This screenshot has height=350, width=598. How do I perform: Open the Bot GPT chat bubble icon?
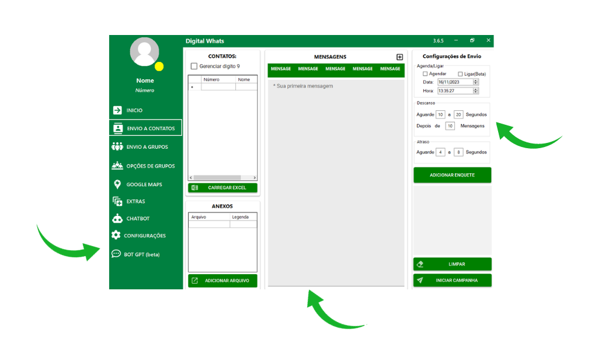click(116, 254)
